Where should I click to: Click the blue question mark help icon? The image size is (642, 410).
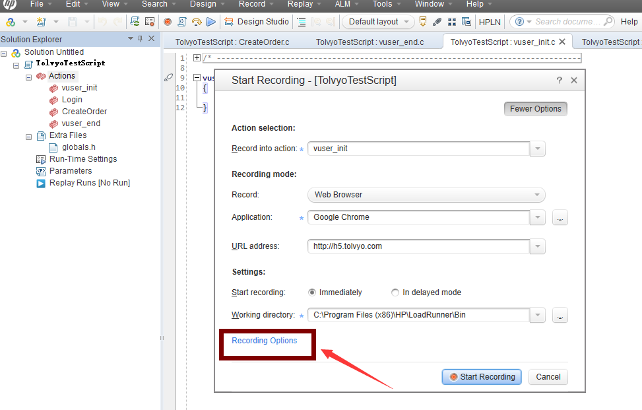coord(519,22)
